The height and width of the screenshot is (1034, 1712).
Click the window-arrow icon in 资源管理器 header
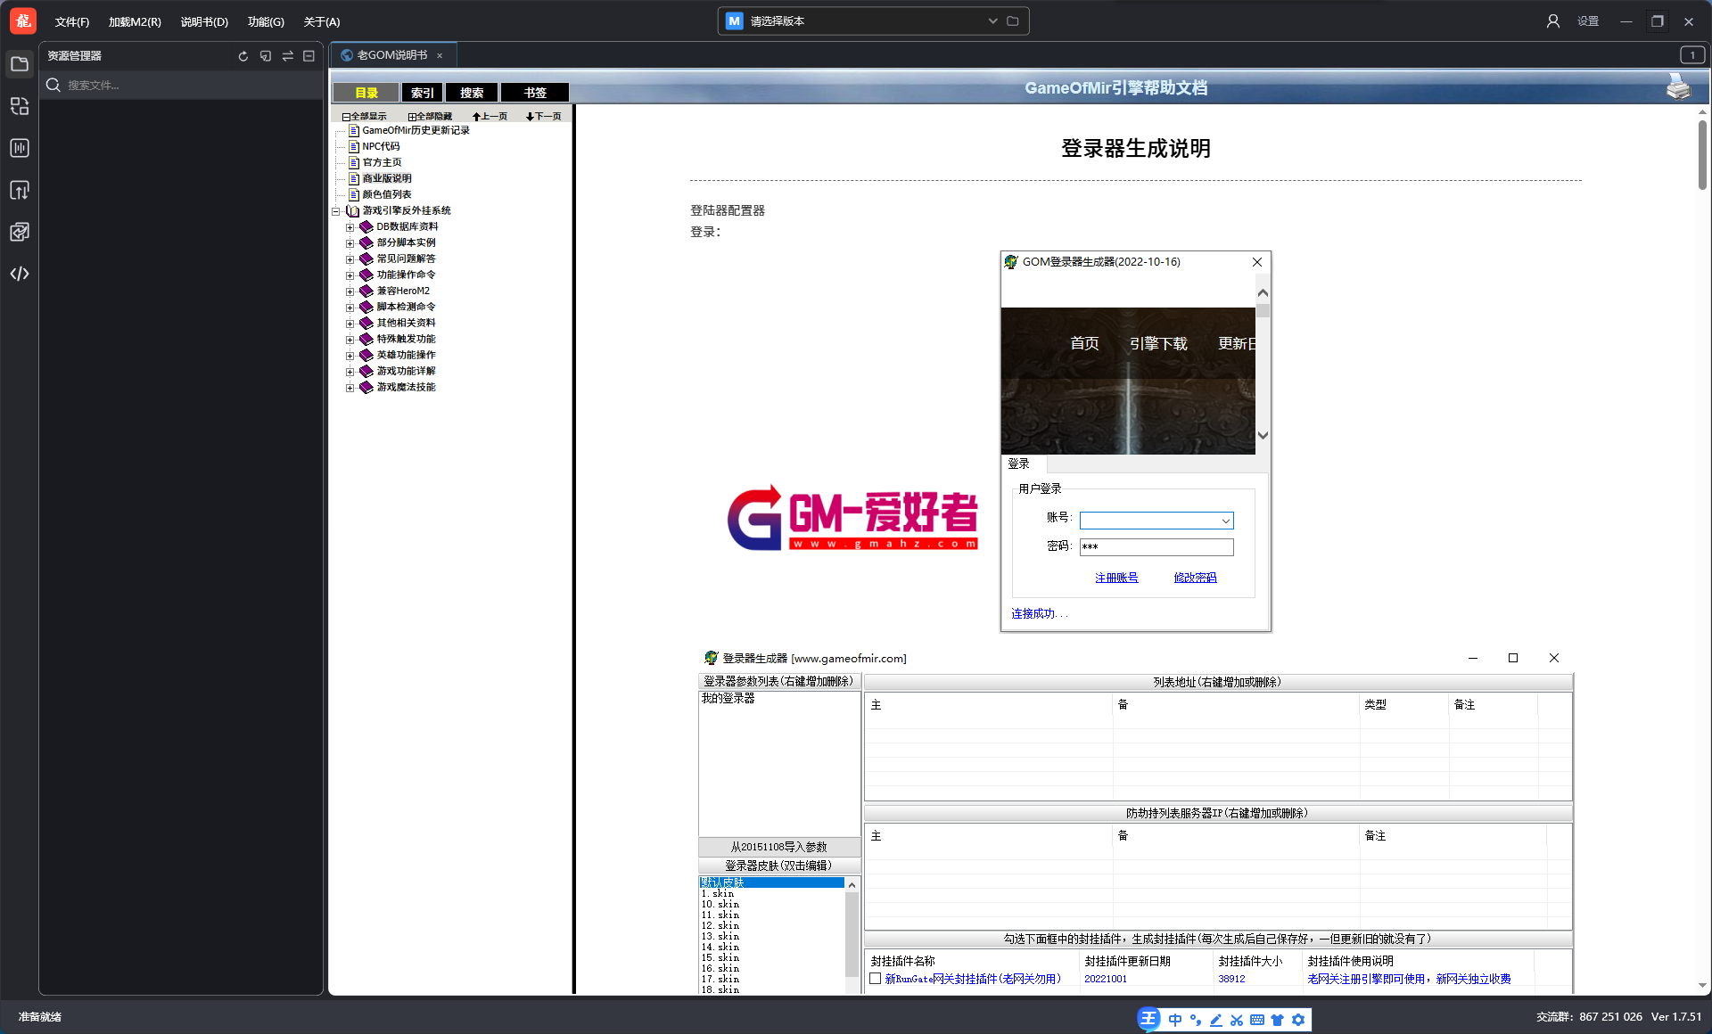265,56
